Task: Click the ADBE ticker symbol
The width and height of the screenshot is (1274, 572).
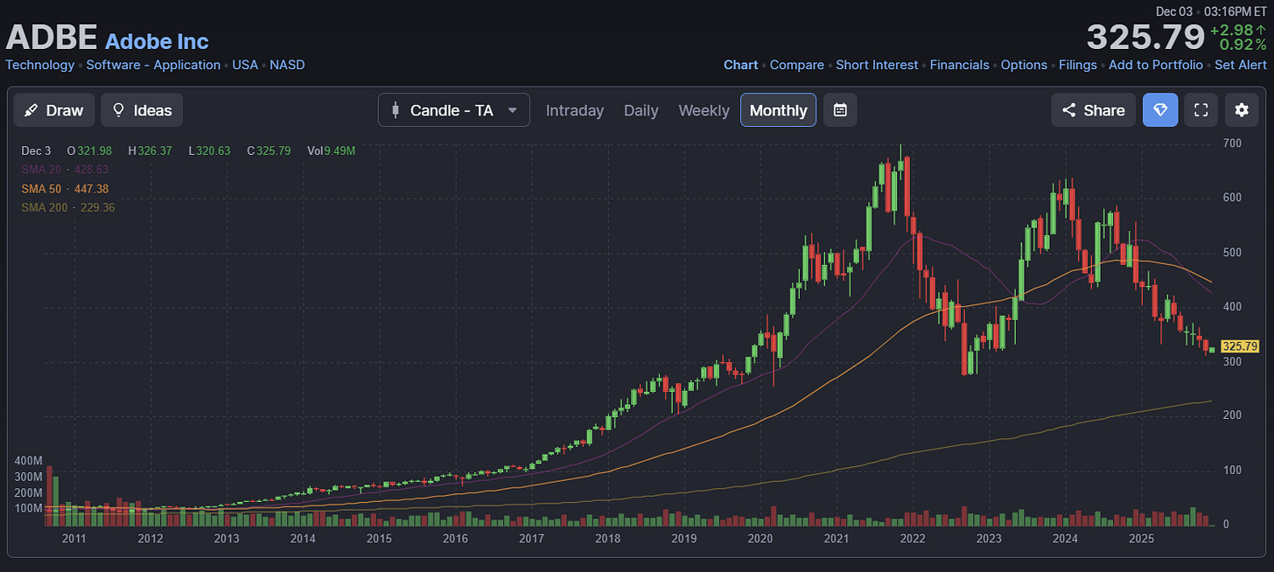Action: coord(52,38)
